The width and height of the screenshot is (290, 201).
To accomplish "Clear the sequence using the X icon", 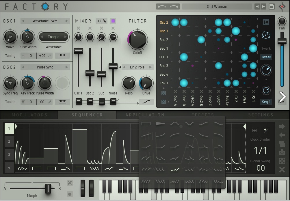I will (282, 170).
